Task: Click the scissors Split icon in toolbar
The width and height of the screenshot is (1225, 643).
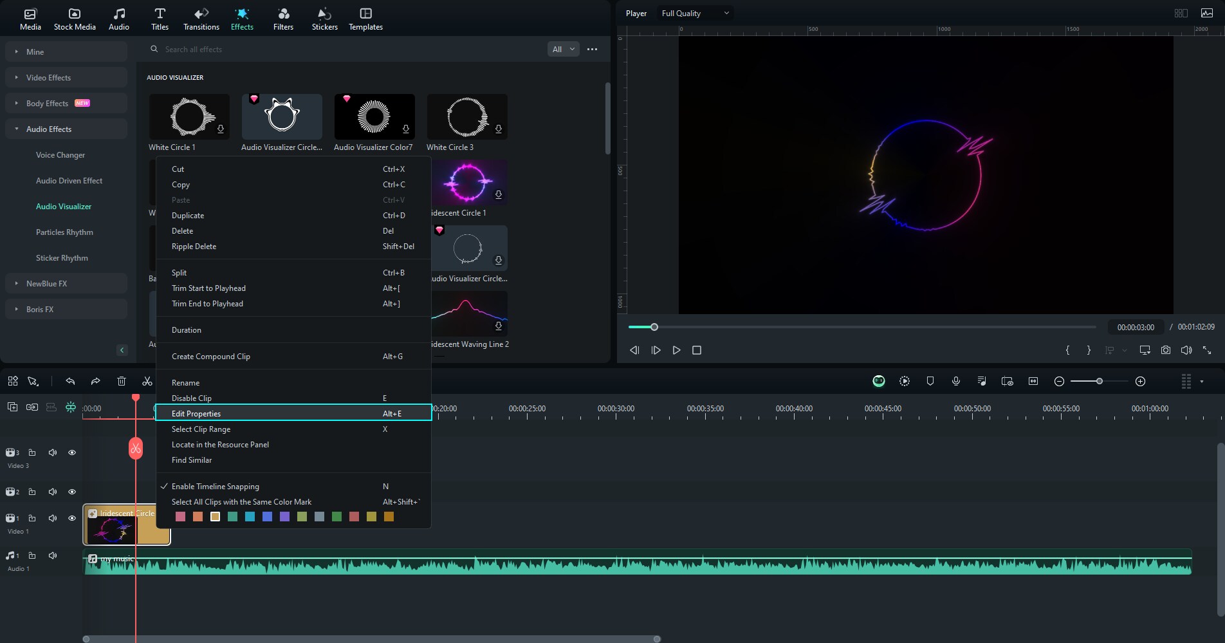Action: [147, 382]
